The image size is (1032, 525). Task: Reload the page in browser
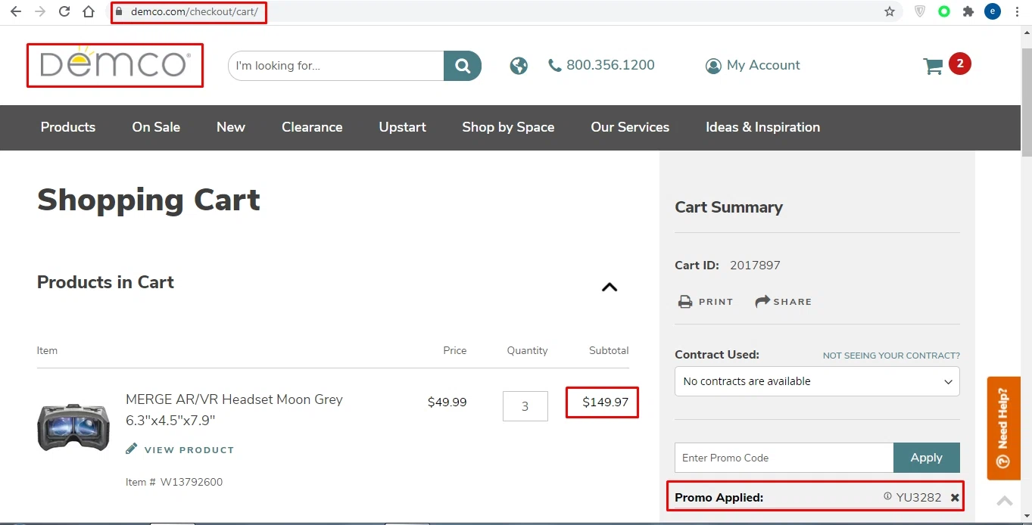(x=64, y=11)
